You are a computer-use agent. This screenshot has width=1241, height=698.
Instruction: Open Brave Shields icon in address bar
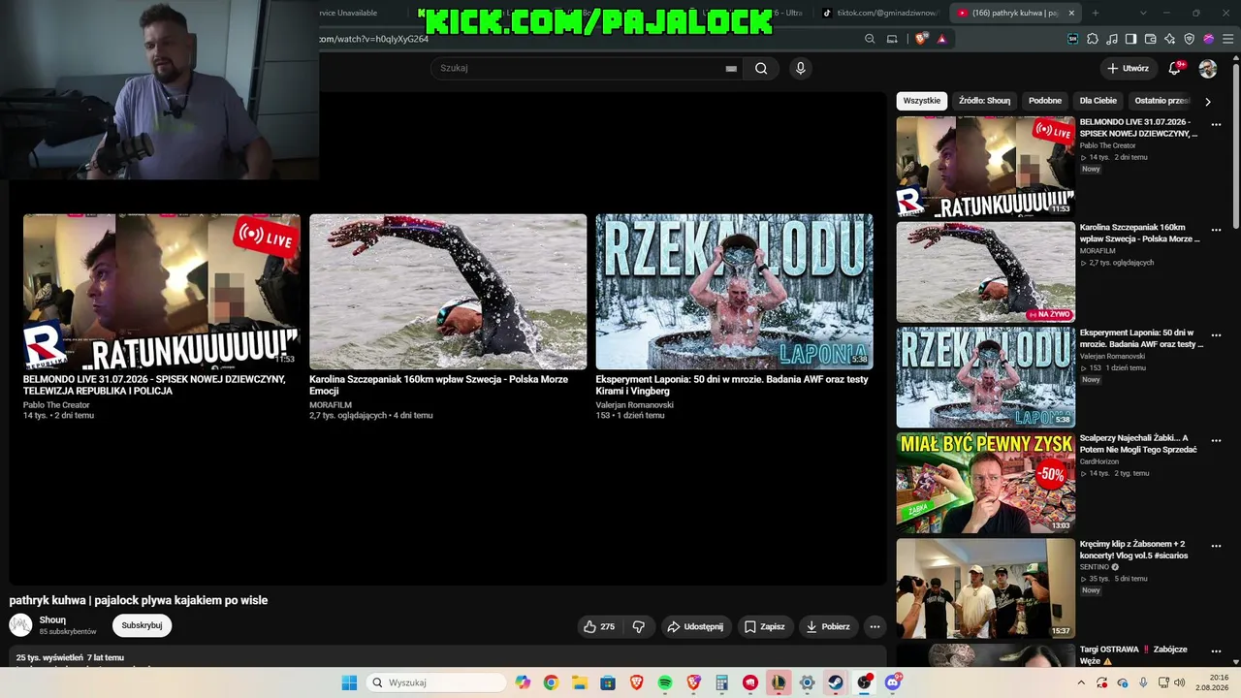921,39
